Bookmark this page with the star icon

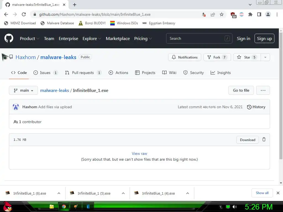[x=222, y=14]
